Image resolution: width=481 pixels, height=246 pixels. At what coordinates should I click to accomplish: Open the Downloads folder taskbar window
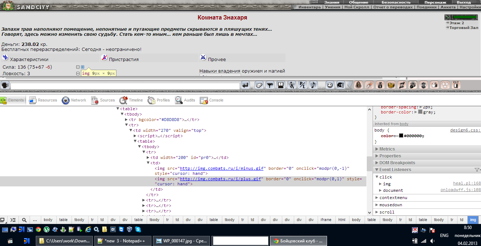(64, 241)
